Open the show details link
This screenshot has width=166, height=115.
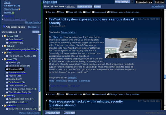pos(157,6)
